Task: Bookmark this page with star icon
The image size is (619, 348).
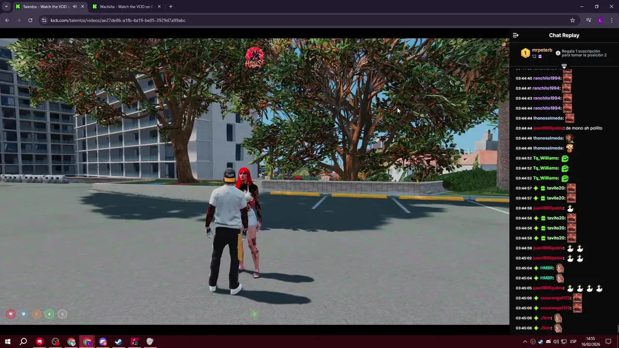Action: click(x=573, y=20)
